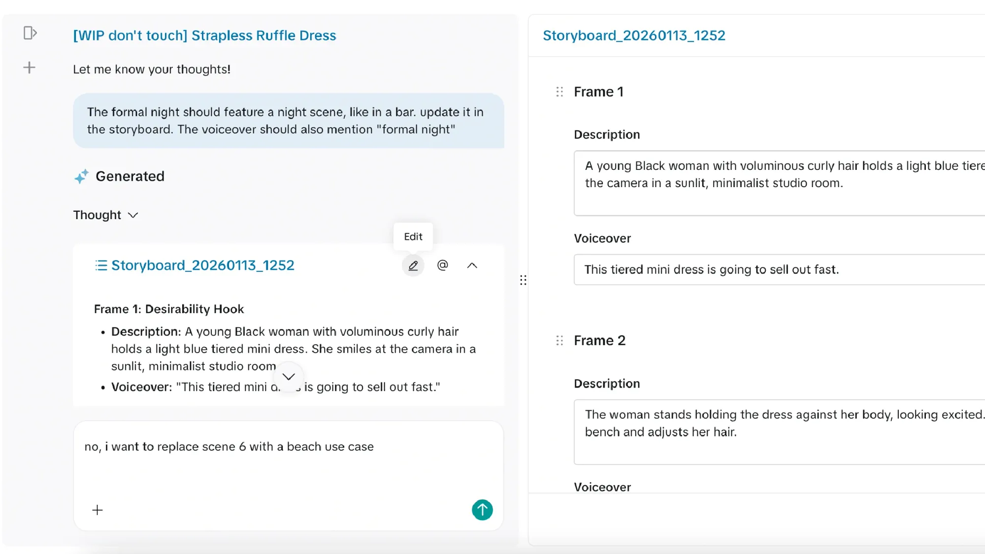This screenshot has width=985, height=554.
Task: Click the Generated sparkle icon
Action: (81, 176)
